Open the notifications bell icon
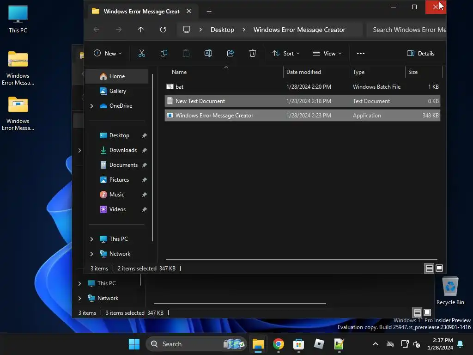 click(460, 344)
